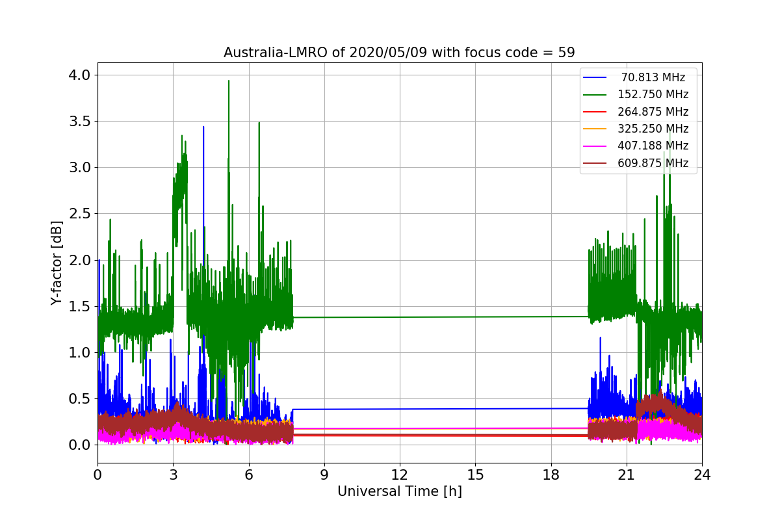The height and width of the screenshot is (520, 780).
Task: Click the y-axis tick label 3.0
Action: tap(79, 168)
